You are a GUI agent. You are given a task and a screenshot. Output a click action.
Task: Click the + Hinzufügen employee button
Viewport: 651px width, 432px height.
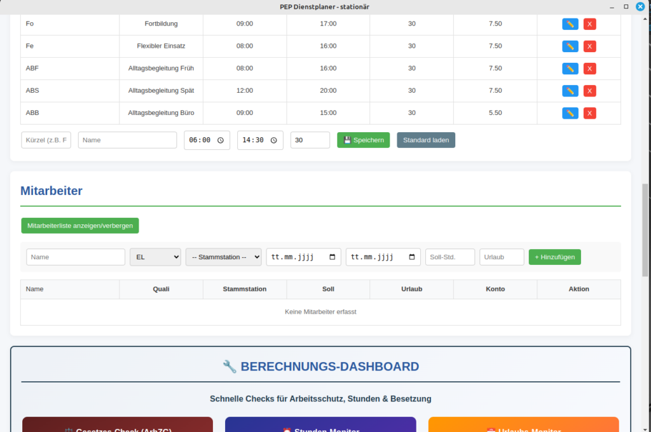[x=554, y=257]
